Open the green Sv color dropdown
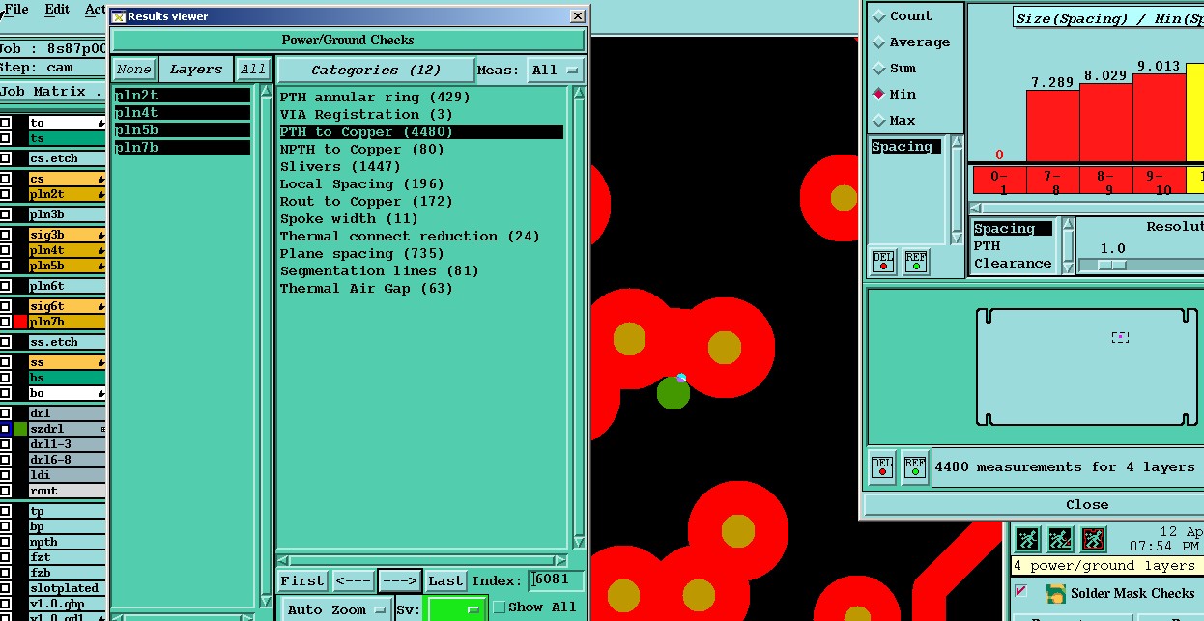This screenshot has height=621, width=1204. [455, 609]
